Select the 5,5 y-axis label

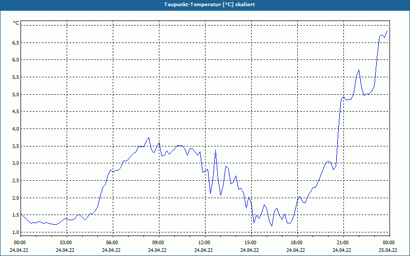pos(16,77)
